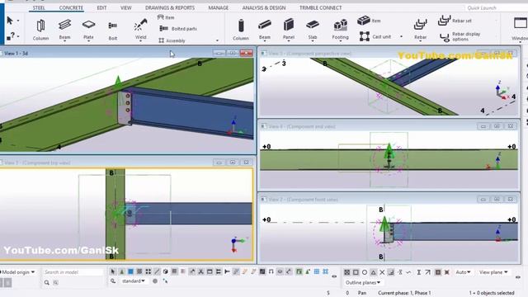Expand the arrow right of the steel Assembly button

pyautogui.click(x=217, y=40)
